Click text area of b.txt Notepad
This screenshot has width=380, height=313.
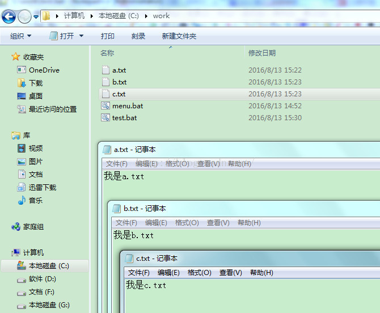(246, 239)
